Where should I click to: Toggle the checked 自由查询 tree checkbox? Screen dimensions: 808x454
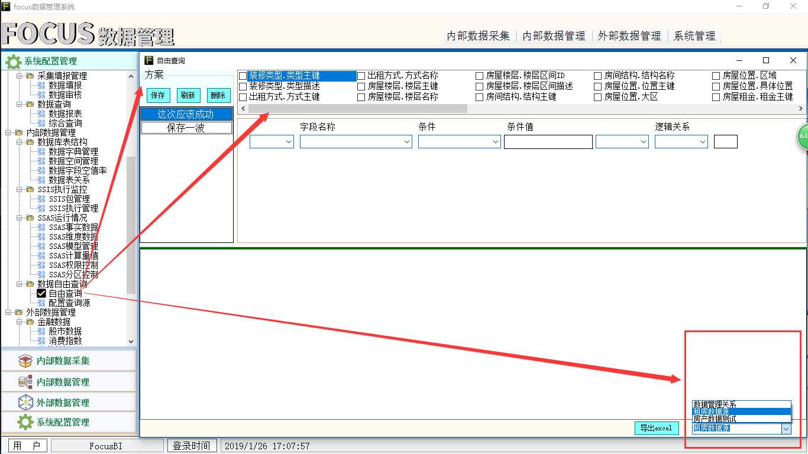point(41,293)
